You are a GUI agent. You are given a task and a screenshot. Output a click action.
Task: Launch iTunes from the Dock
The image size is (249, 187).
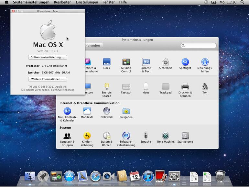tap(148, 176)
